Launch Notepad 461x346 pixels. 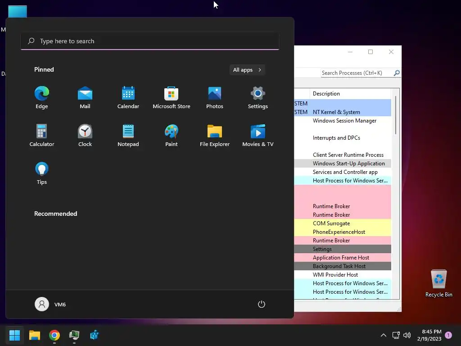(x=128, y=135)
